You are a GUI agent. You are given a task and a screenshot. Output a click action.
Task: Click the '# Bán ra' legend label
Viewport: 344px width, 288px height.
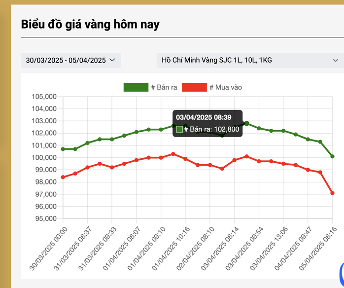click(164, 87)
